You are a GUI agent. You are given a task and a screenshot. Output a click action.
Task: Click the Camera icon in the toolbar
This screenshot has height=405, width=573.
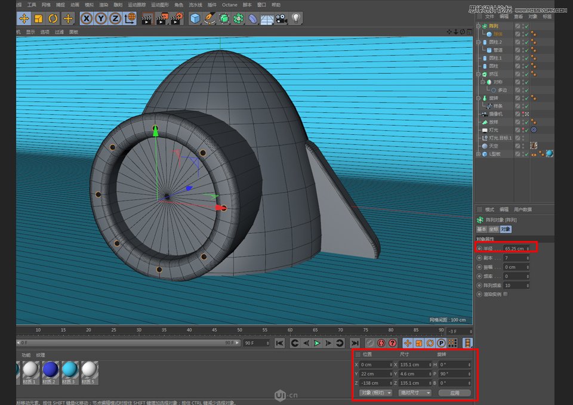click(283, 18)
